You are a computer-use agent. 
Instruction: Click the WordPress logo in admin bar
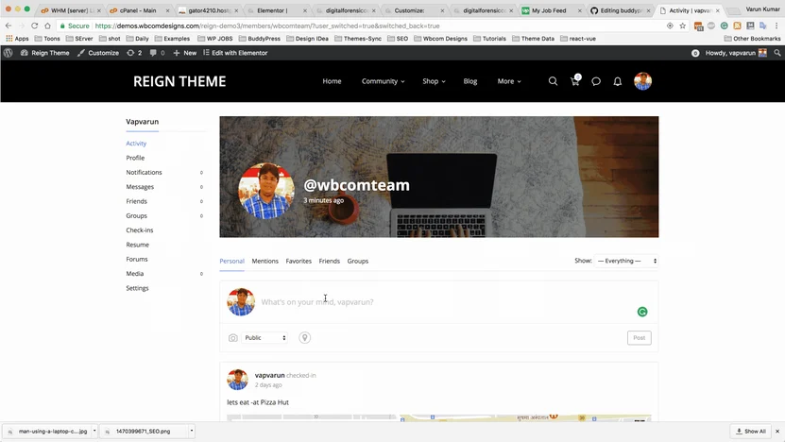pos(8,53)
